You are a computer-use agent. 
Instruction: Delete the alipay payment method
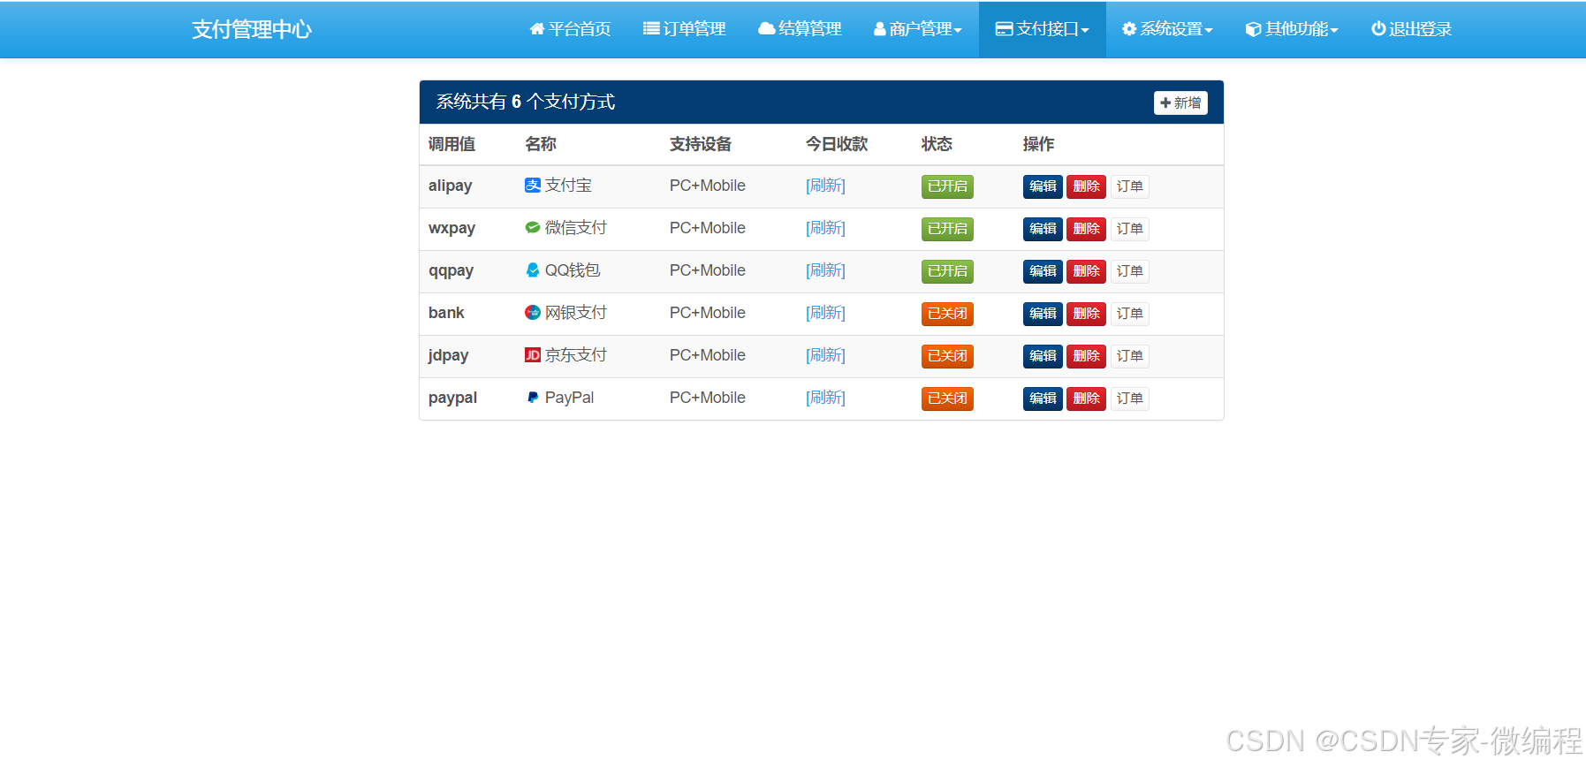coord(1086,186)
